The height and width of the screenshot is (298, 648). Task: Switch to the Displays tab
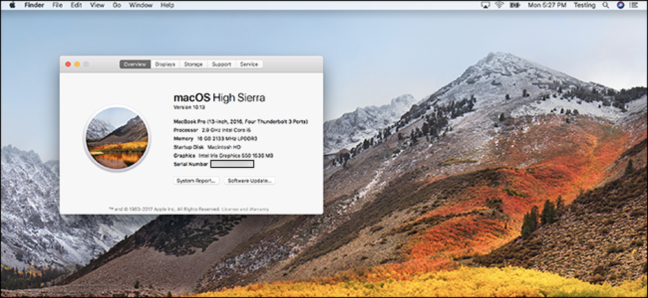click(165, 64)
